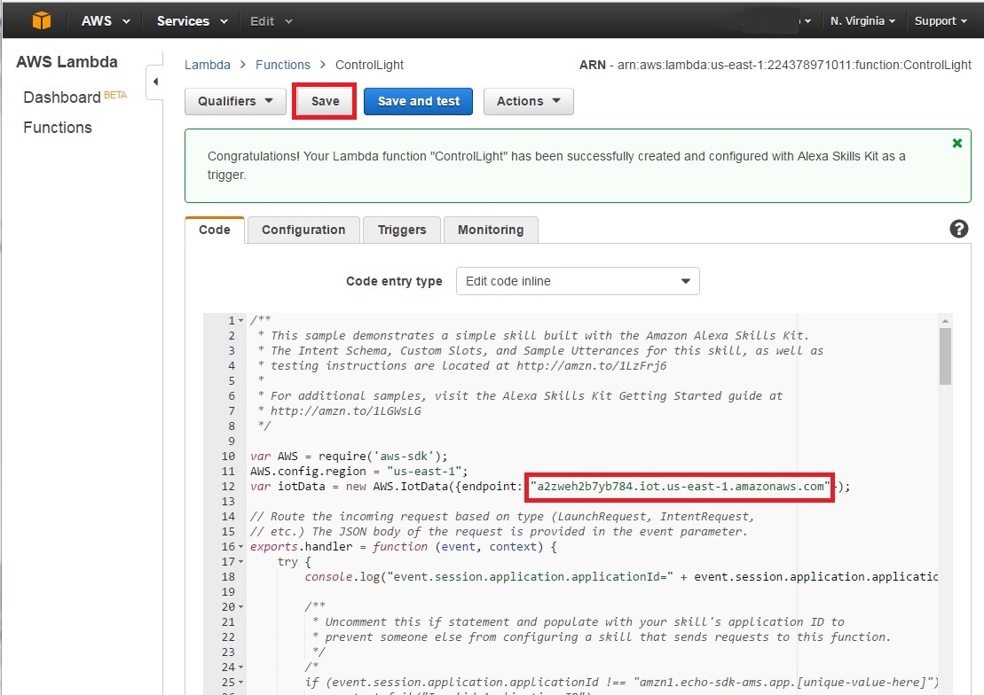
Task: Open the AWS dropdown menu
Action: click(x=106, y=20)
